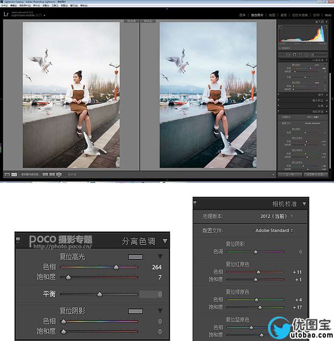Image resolution: width=334 pixels, height=341 pixels.
Task: Copy before settings to after icon
Action: (45, 174)
